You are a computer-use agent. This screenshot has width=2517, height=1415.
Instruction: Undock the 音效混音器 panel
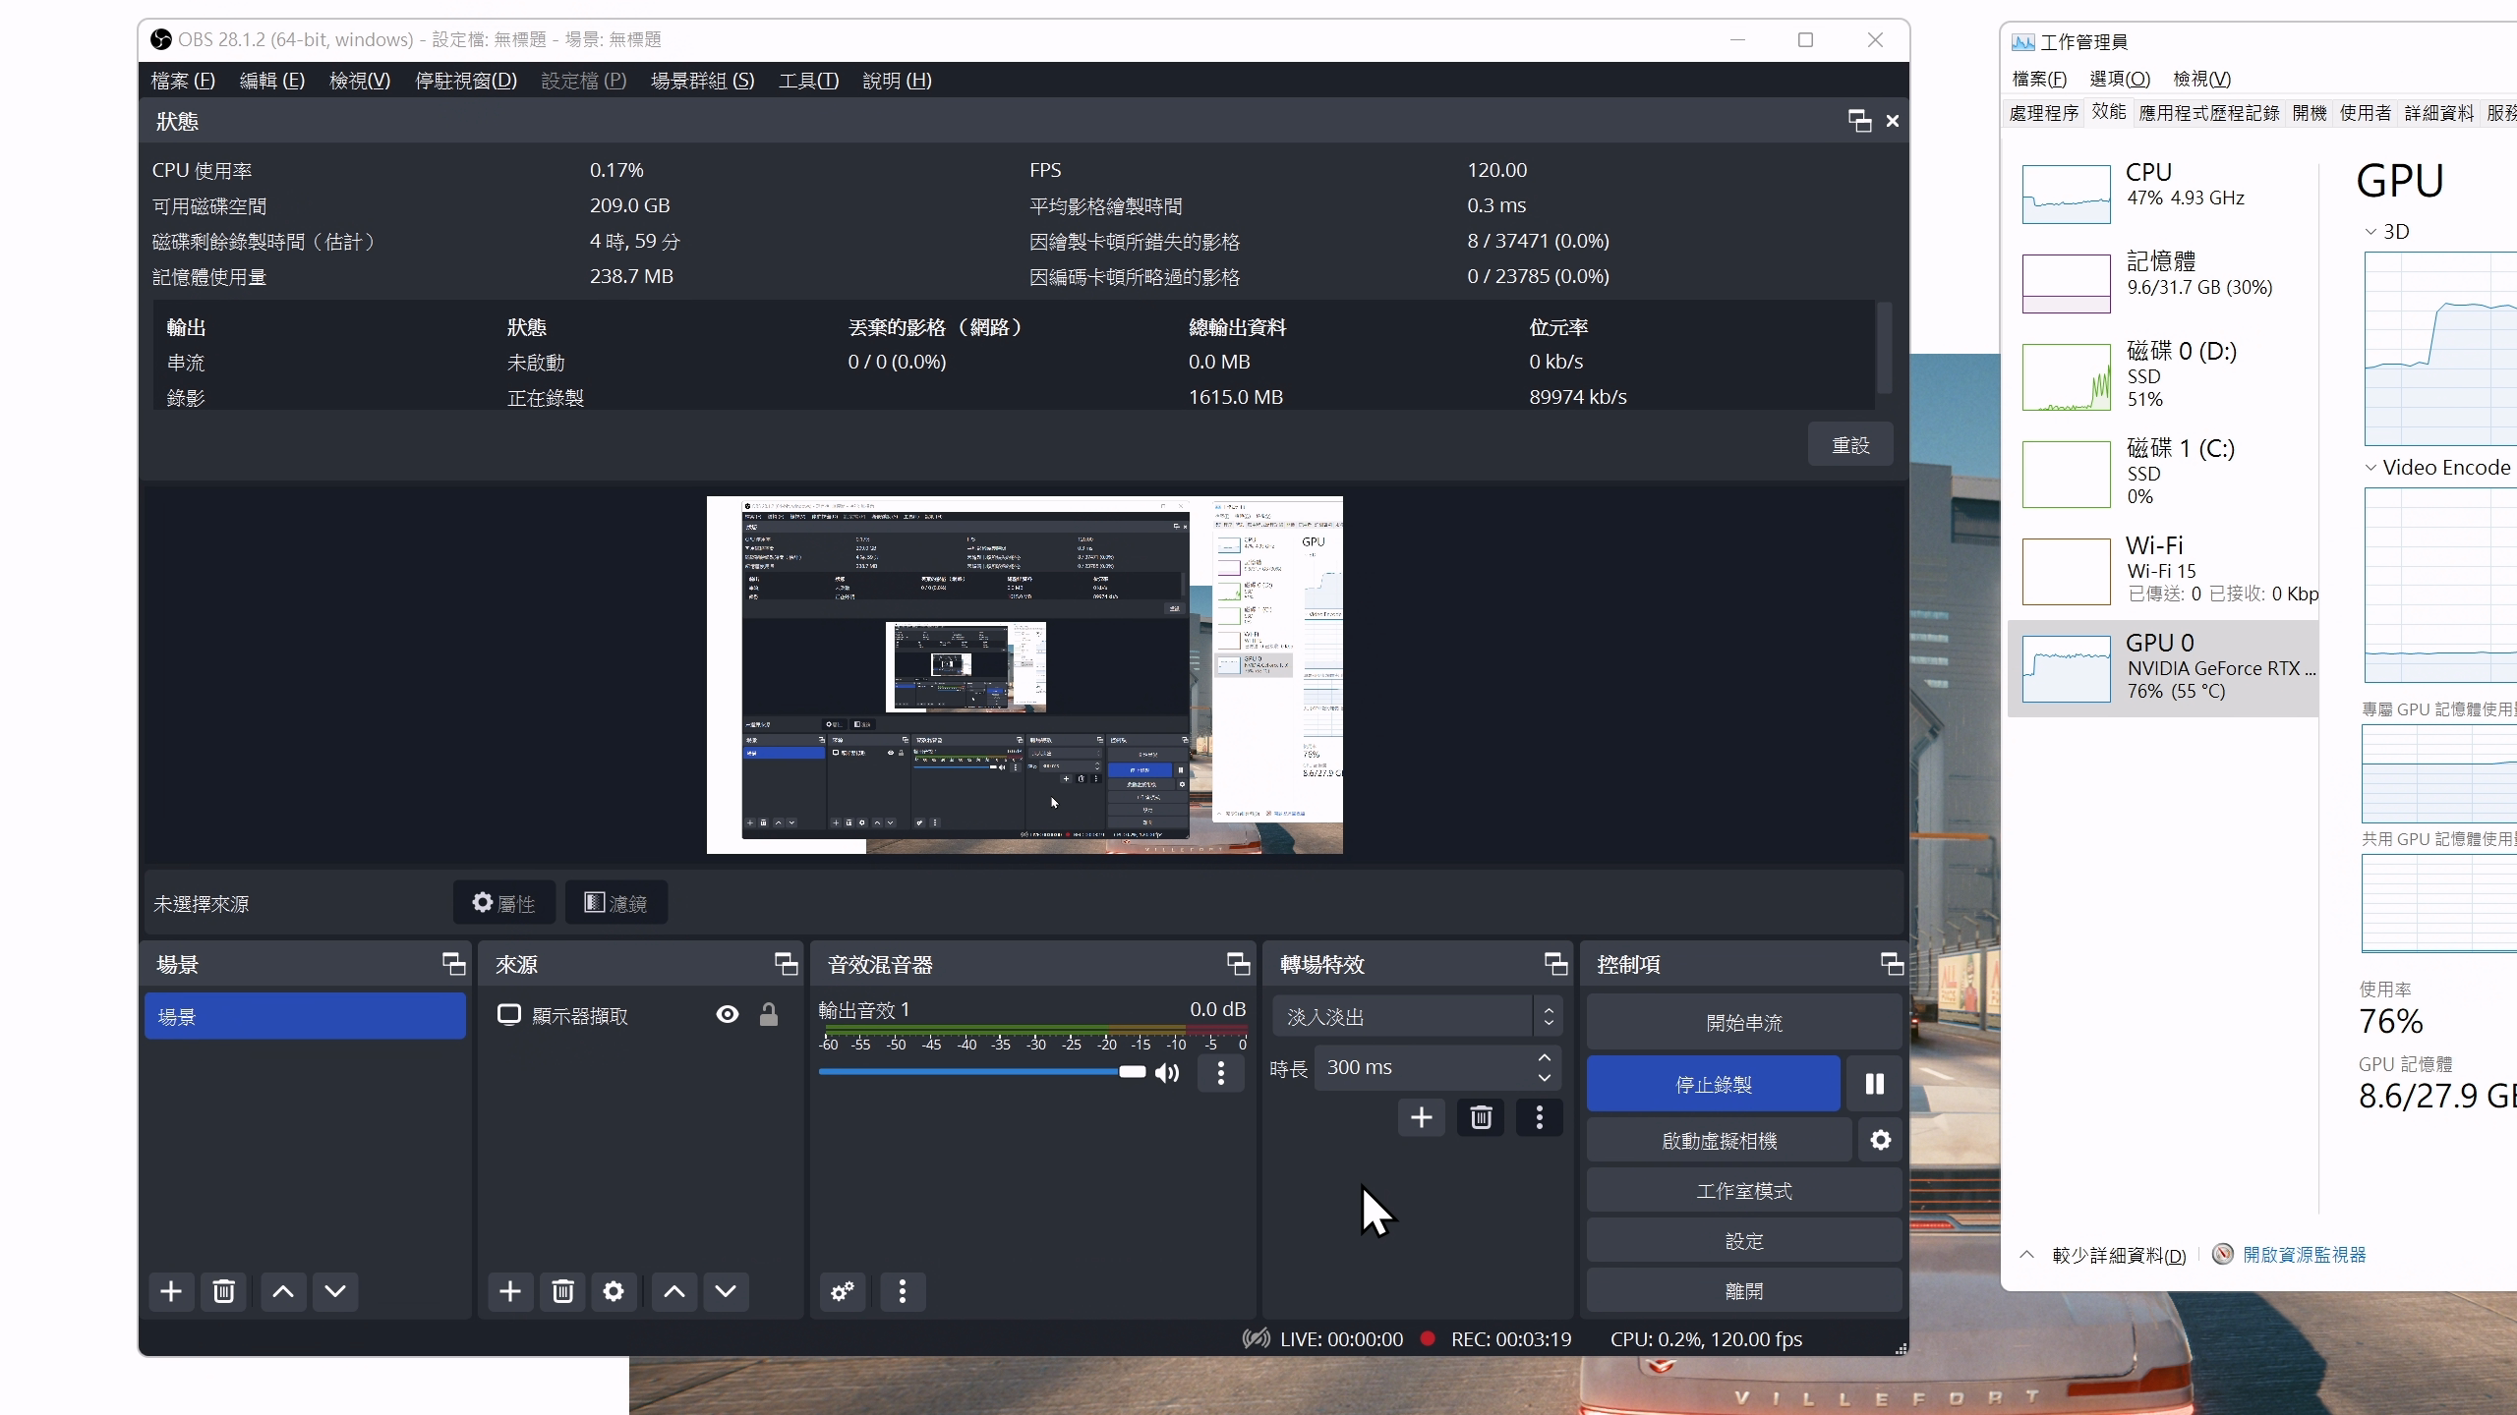click(x=1238, y=964)
